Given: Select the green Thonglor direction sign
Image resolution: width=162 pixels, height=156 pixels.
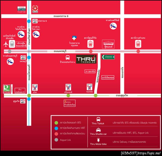Looking at the screenshot, I should point(108,57).
